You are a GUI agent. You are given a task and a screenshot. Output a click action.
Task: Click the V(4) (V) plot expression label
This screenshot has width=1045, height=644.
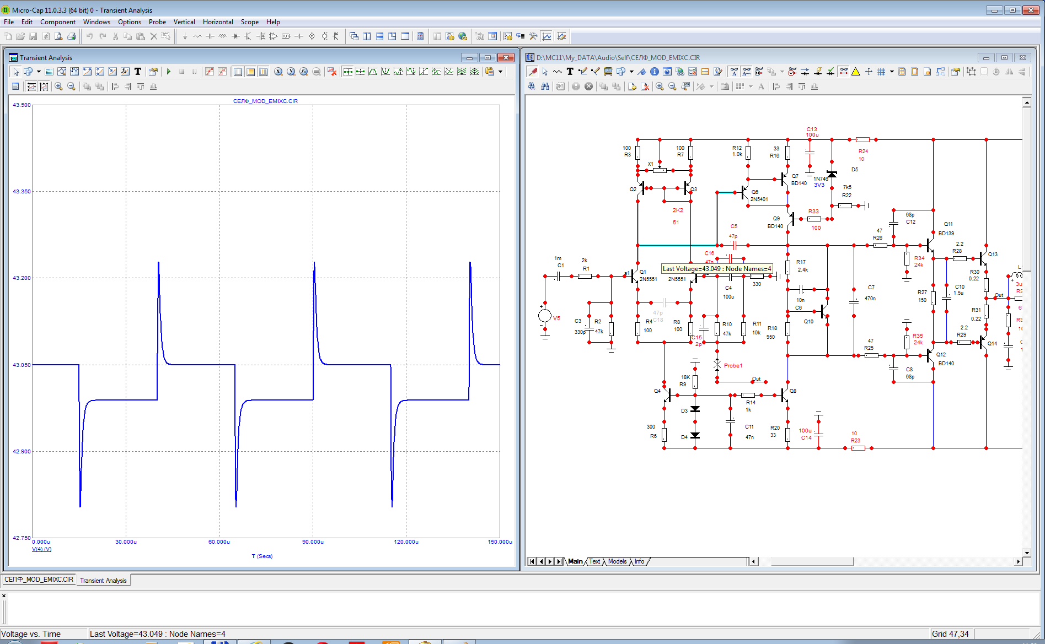click(x=41, y=549)
